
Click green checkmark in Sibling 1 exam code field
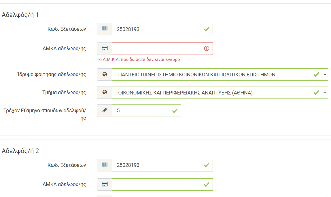(x=207, y=29)
